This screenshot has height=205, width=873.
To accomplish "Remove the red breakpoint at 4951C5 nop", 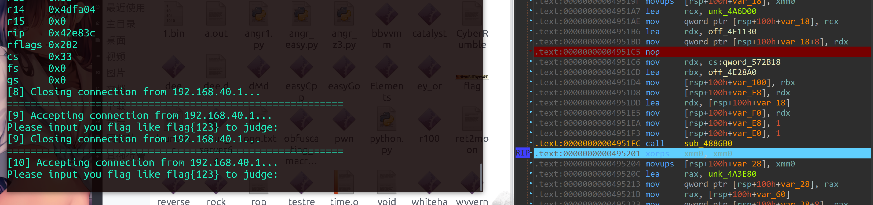I will 531,52.
